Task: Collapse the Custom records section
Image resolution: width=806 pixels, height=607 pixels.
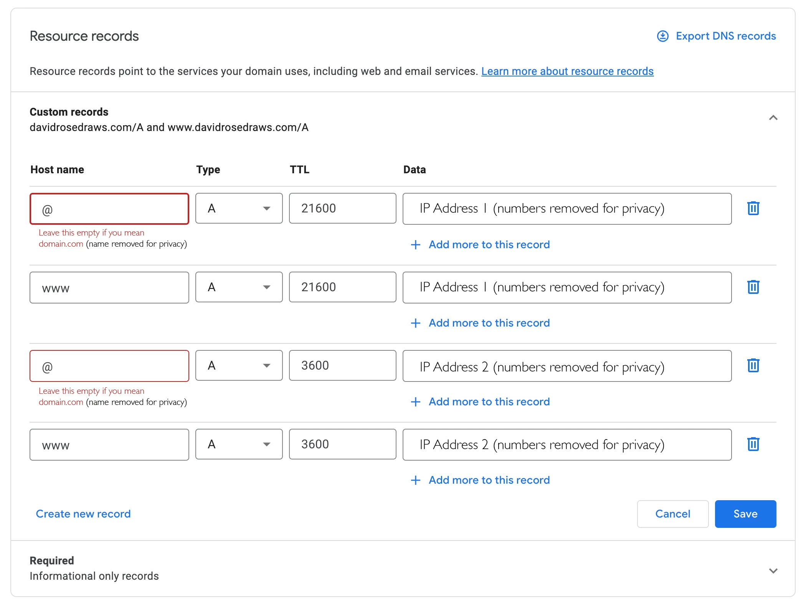Action: (x=773, y=118)
